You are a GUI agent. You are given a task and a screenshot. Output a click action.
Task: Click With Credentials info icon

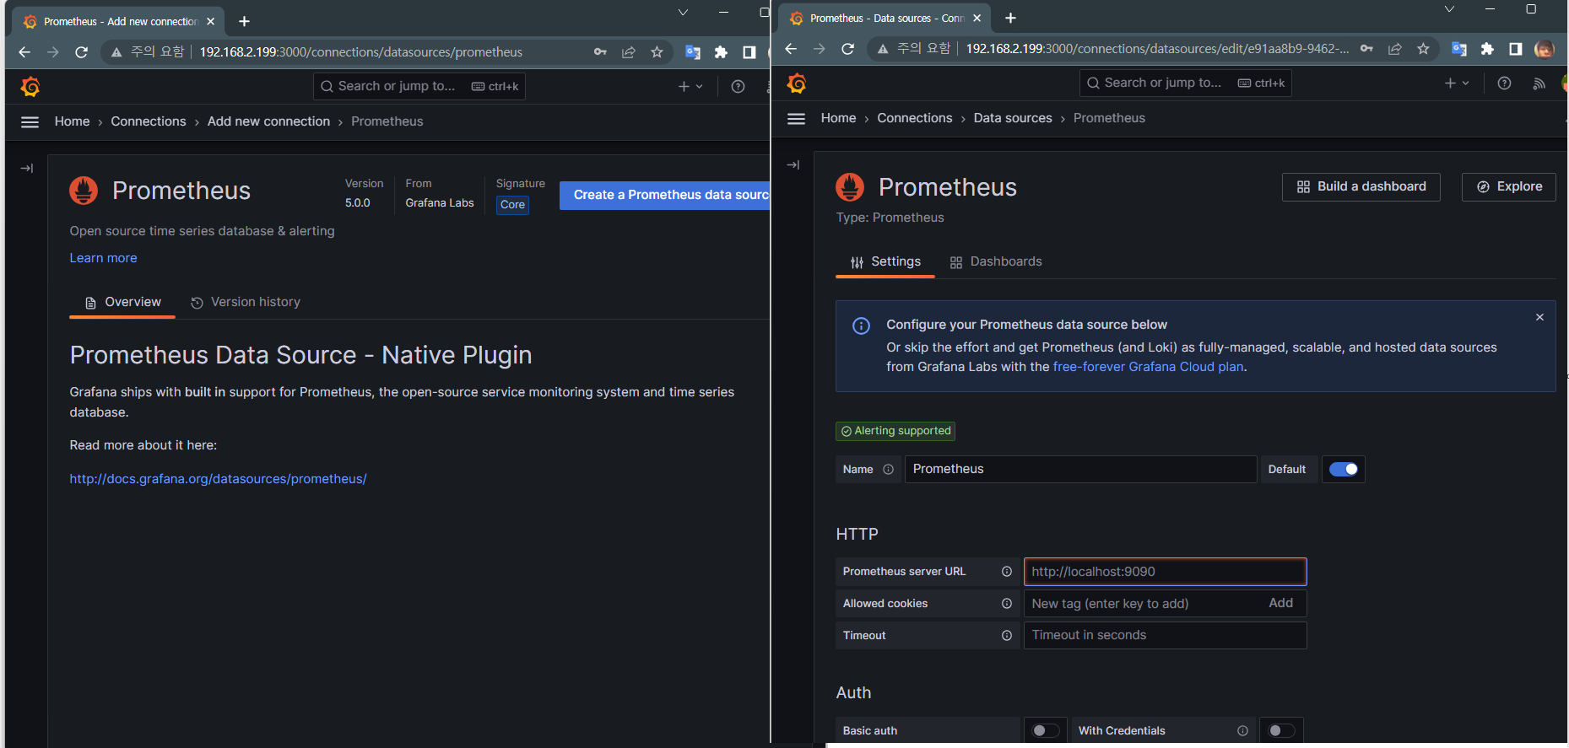tap(1242, 731)
